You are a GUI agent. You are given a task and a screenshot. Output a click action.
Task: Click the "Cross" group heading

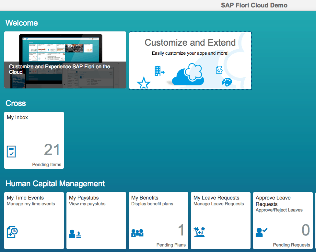coord(16,103)
